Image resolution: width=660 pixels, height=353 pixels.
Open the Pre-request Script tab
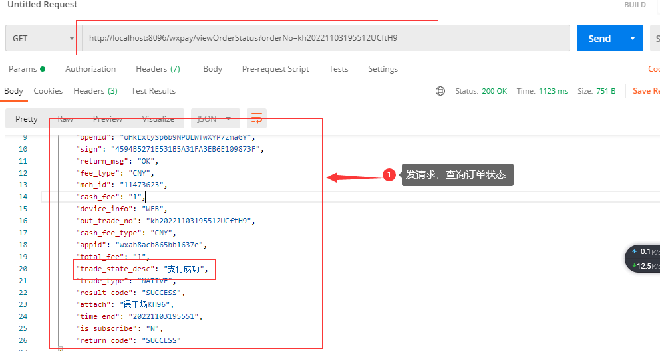pos(275,69)
